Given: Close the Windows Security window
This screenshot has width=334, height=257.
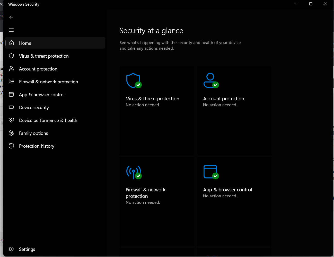Looking at the screenshot, I should point(326,4).
